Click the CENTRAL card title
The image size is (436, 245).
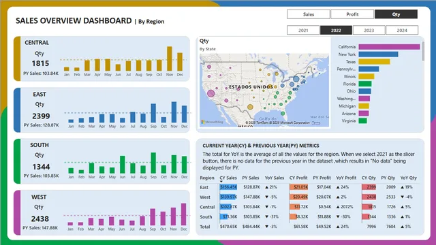[37, 42]
